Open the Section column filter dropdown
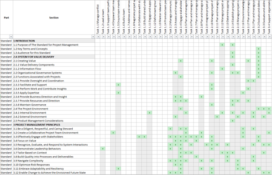The image size is (272, 175). (93, 37)
